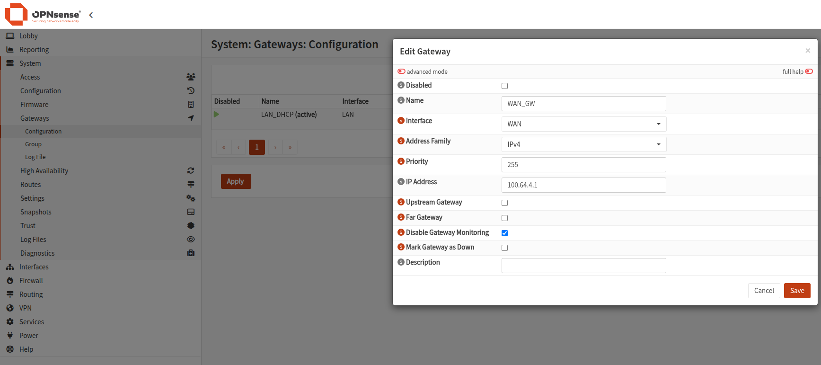Click the Settings gears icon
The height and width of the screenshot is (365, 821).
191,198
